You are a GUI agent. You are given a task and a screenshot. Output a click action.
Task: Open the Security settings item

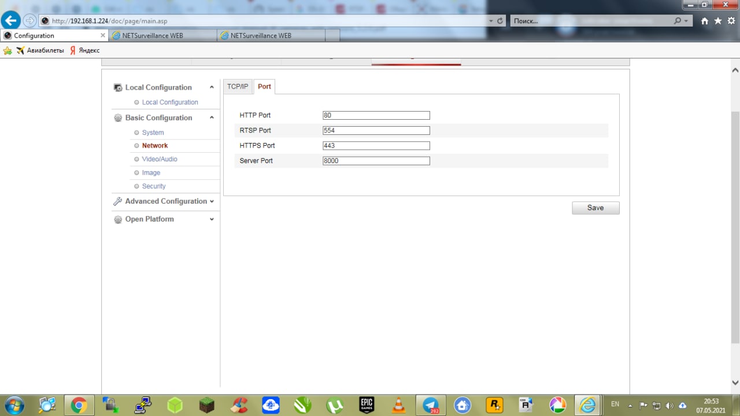coord(154,186)
